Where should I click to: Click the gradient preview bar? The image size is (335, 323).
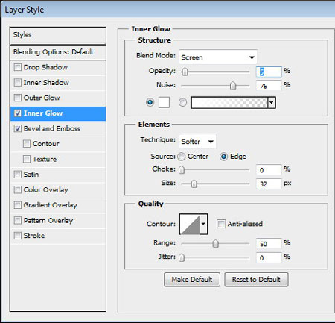pos(229,102)
